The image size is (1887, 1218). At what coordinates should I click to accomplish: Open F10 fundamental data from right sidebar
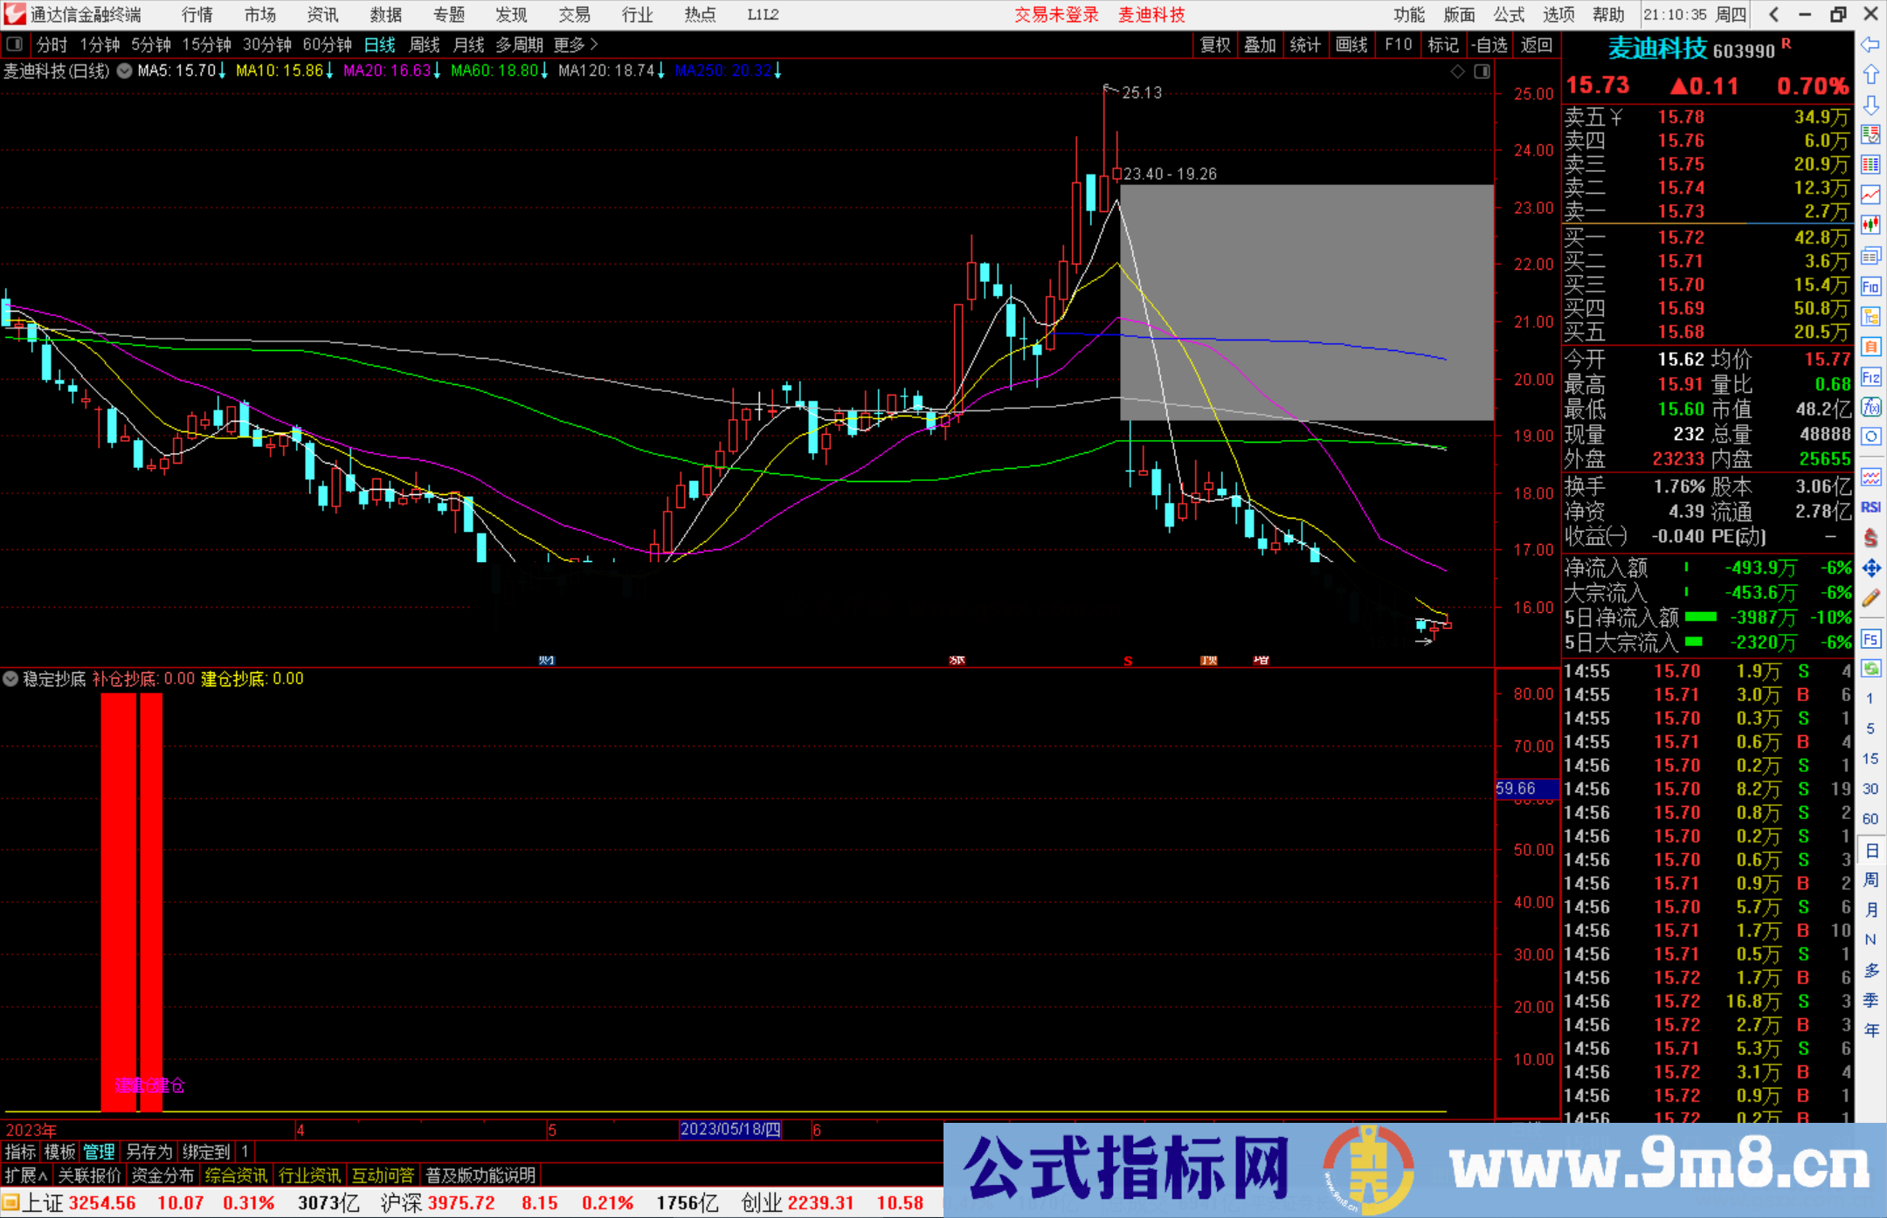coord(1871,287)
